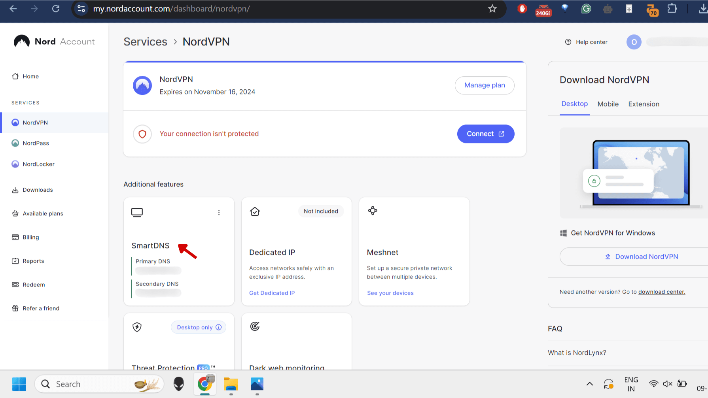Click Manage plan button

485,85
